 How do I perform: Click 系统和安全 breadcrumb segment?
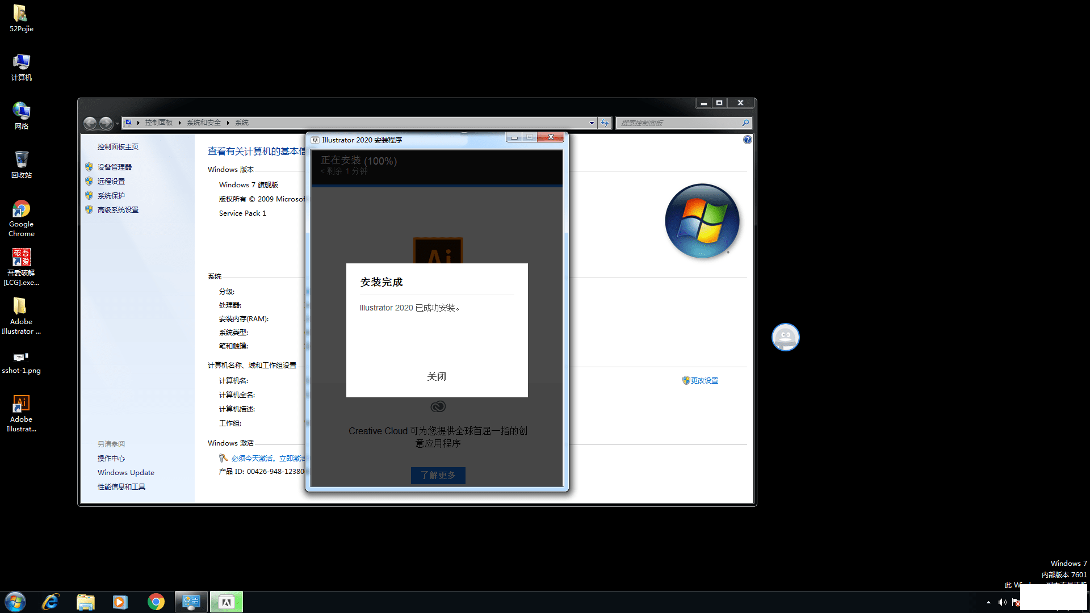pos(204,123)
